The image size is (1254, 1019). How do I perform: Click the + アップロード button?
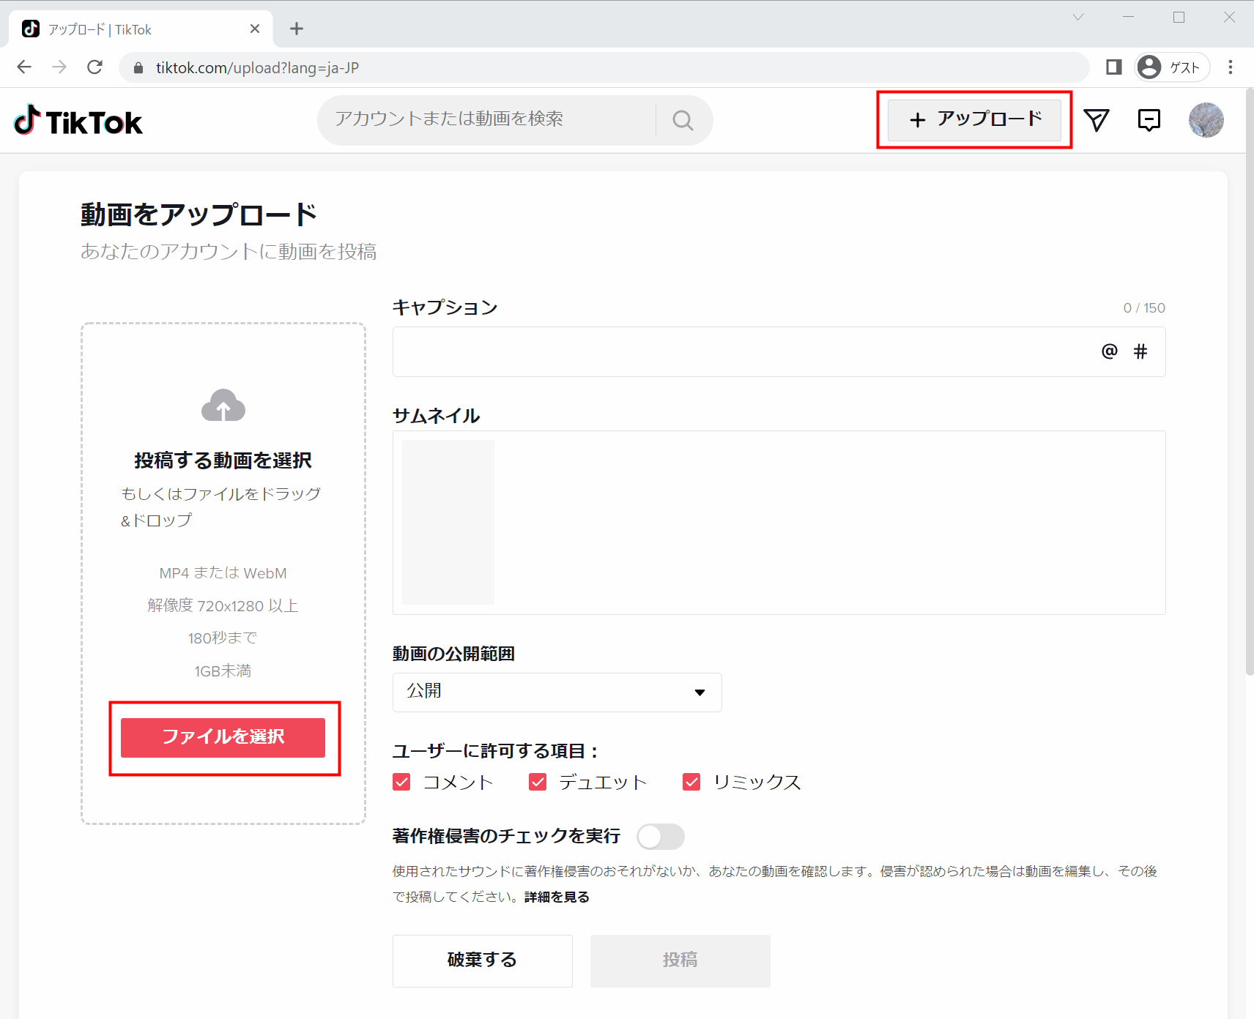(974, 120)
